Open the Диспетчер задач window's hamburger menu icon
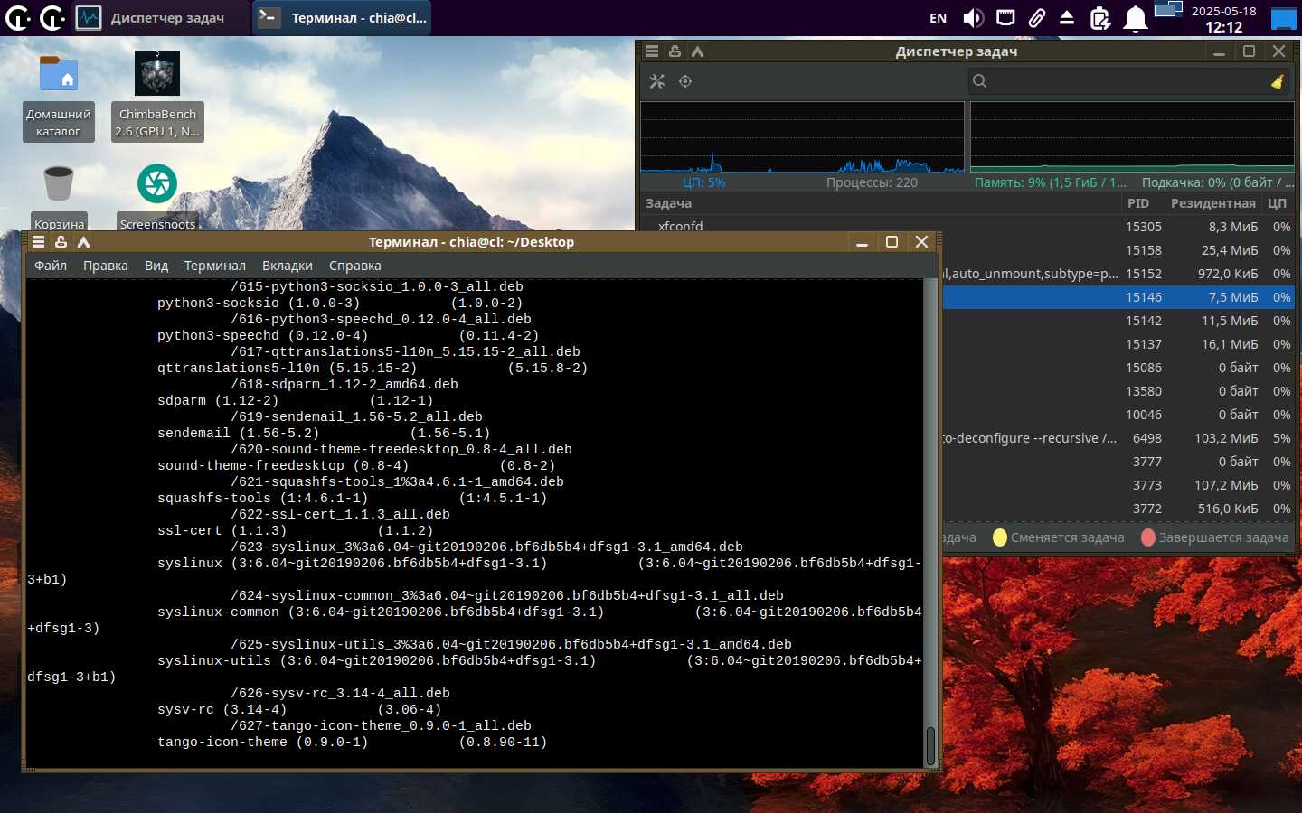The height and width of the screenshot is (813, 1302). coord(652,51)
